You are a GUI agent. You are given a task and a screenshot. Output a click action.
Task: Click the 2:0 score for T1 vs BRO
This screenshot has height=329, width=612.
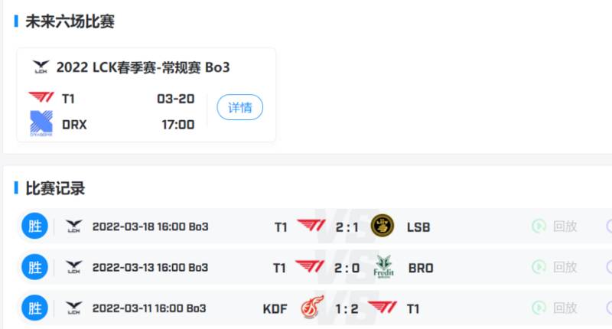pyautogui.click(x=346, y=267)
